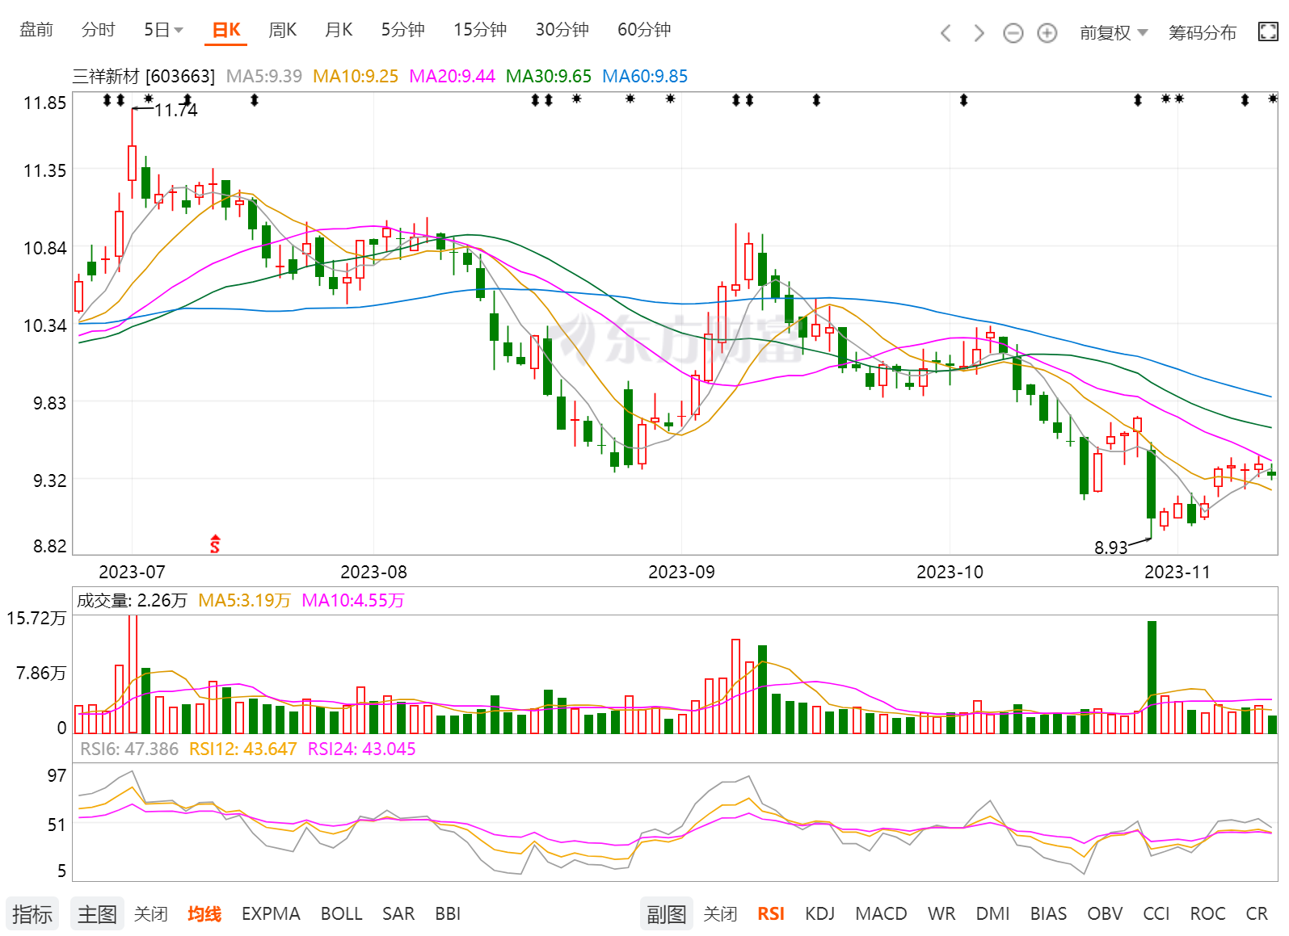Screen dimensions: 1289x936
Task: Select RSI sub-chart indicator
Action: pos(771,914)
